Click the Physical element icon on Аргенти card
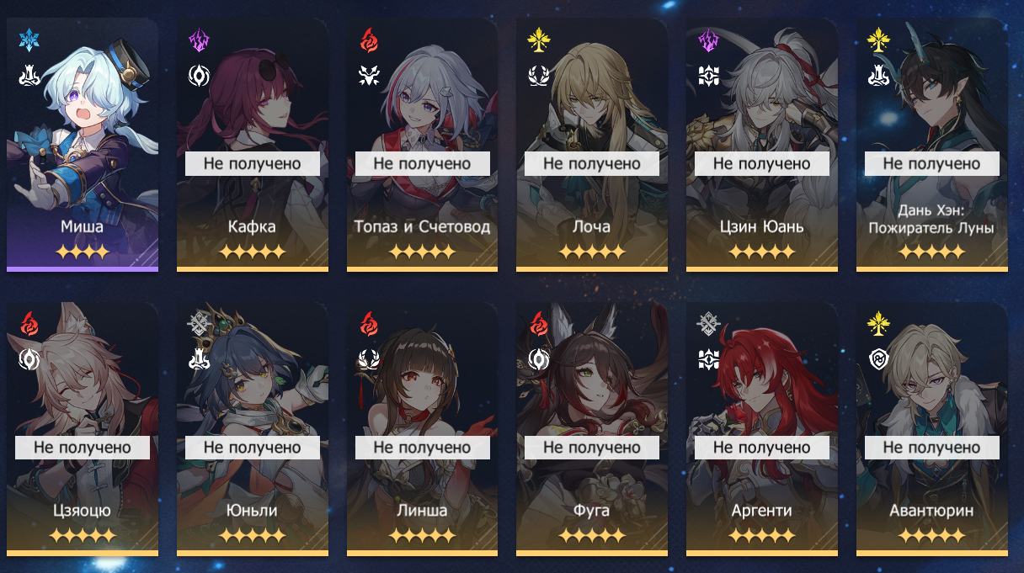 tap(708, 323)
